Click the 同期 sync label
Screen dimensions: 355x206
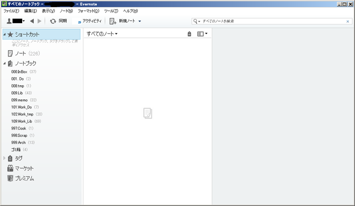[63, 21]
